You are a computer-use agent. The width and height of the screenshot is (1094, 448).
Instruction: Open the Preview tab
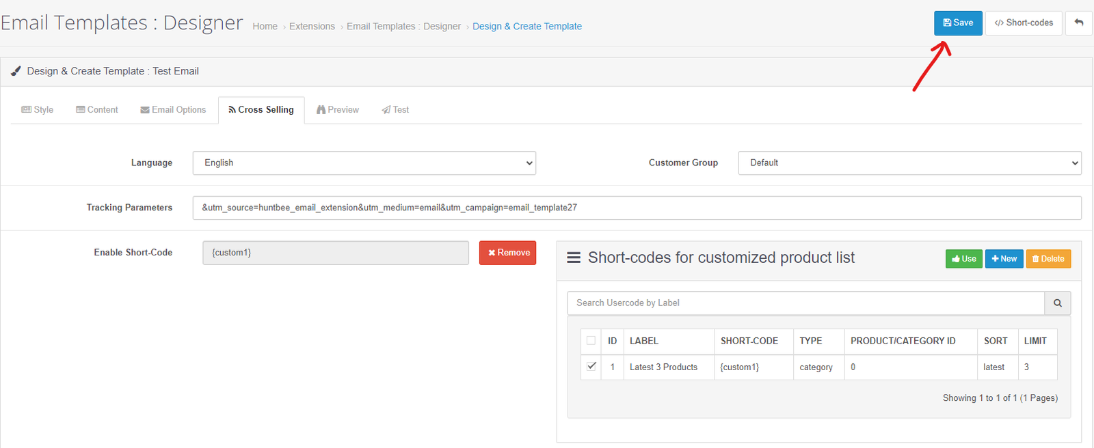[x=338, y=110]
